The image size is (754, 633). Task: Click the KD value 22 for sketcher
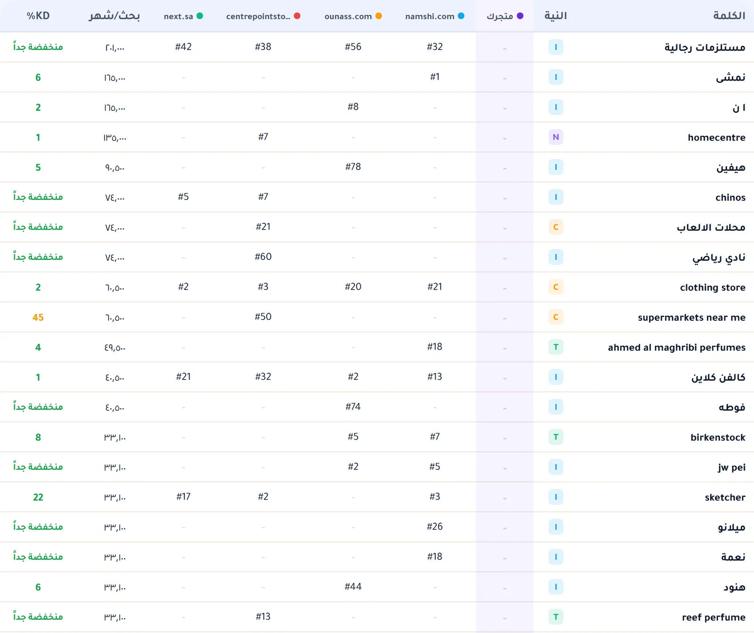pyautogui.click(x=38, y=497)
